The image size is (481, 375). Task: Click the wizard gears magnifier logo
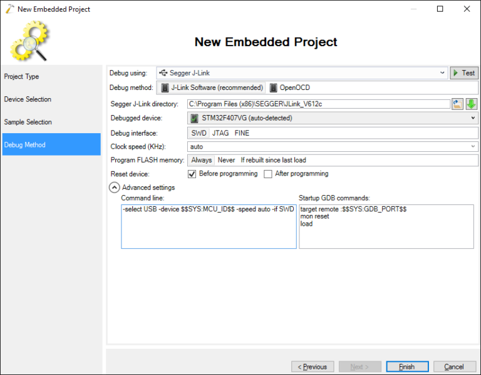[29, 41]
